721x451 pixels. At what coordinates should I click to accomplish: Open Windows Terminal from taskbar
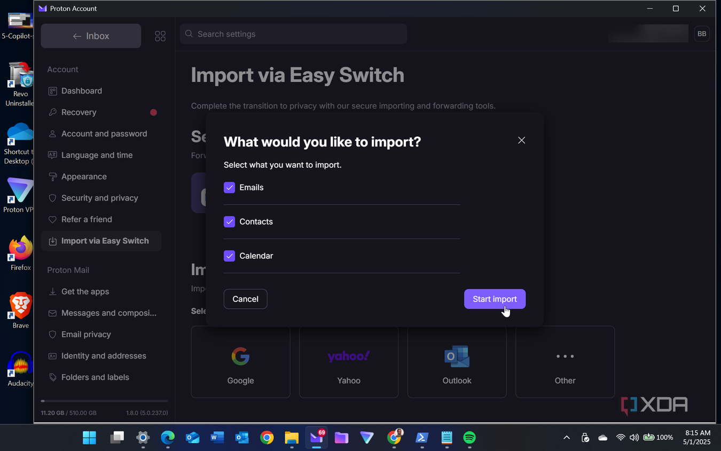point(422,438)
